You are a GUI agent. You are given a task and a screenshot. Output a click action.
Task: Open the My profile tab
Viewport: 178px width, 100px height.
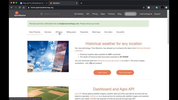[x=120, y=32]
